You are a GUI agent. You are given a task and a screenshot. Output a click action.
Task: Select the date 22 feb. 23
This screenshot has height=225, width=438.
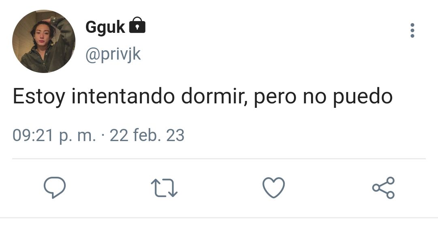click(x=147, y=135)
